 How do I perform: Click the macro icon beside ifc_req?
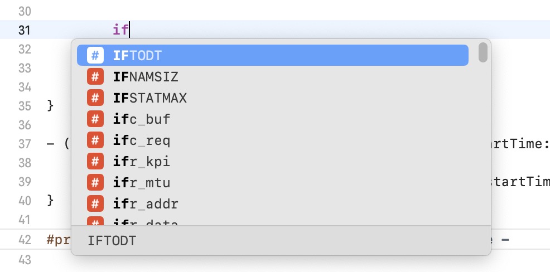click(95, 140)
